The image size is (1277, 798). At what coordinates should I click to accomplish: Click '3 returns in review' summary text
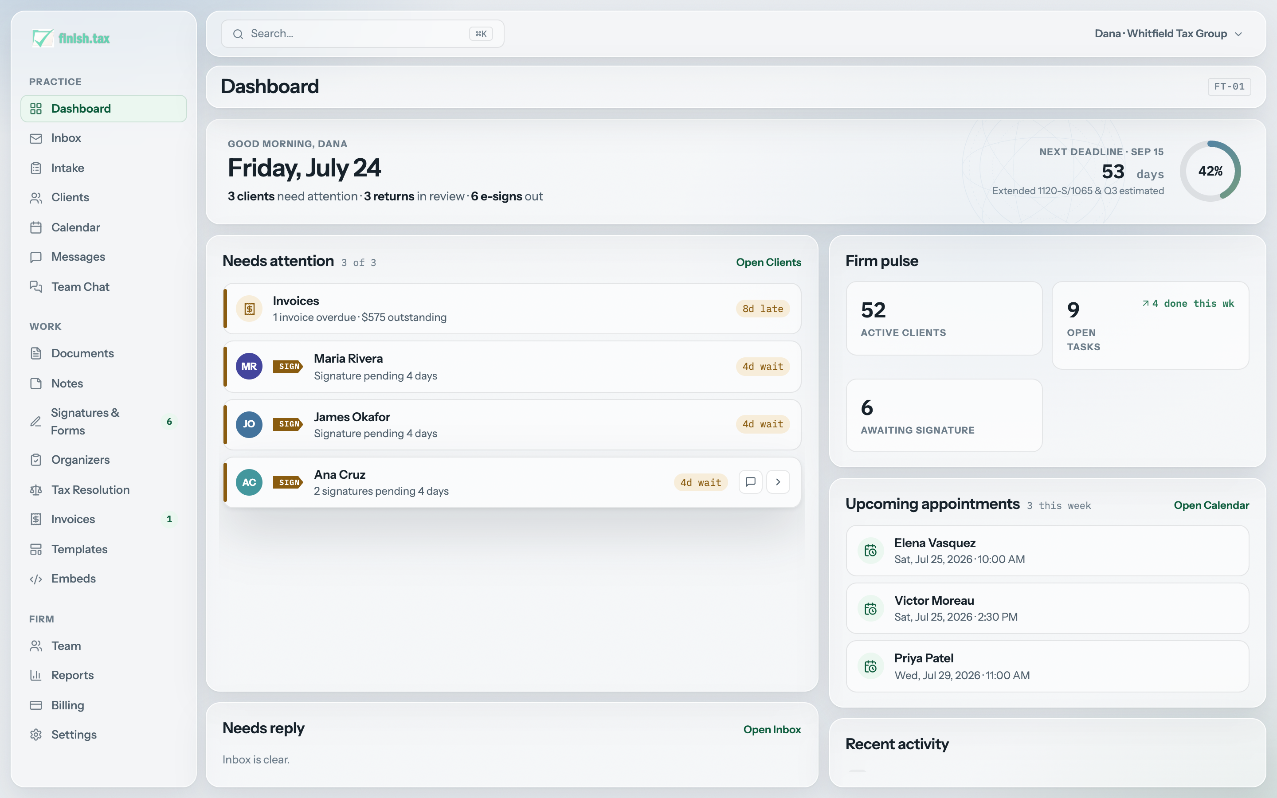[414, 196]
